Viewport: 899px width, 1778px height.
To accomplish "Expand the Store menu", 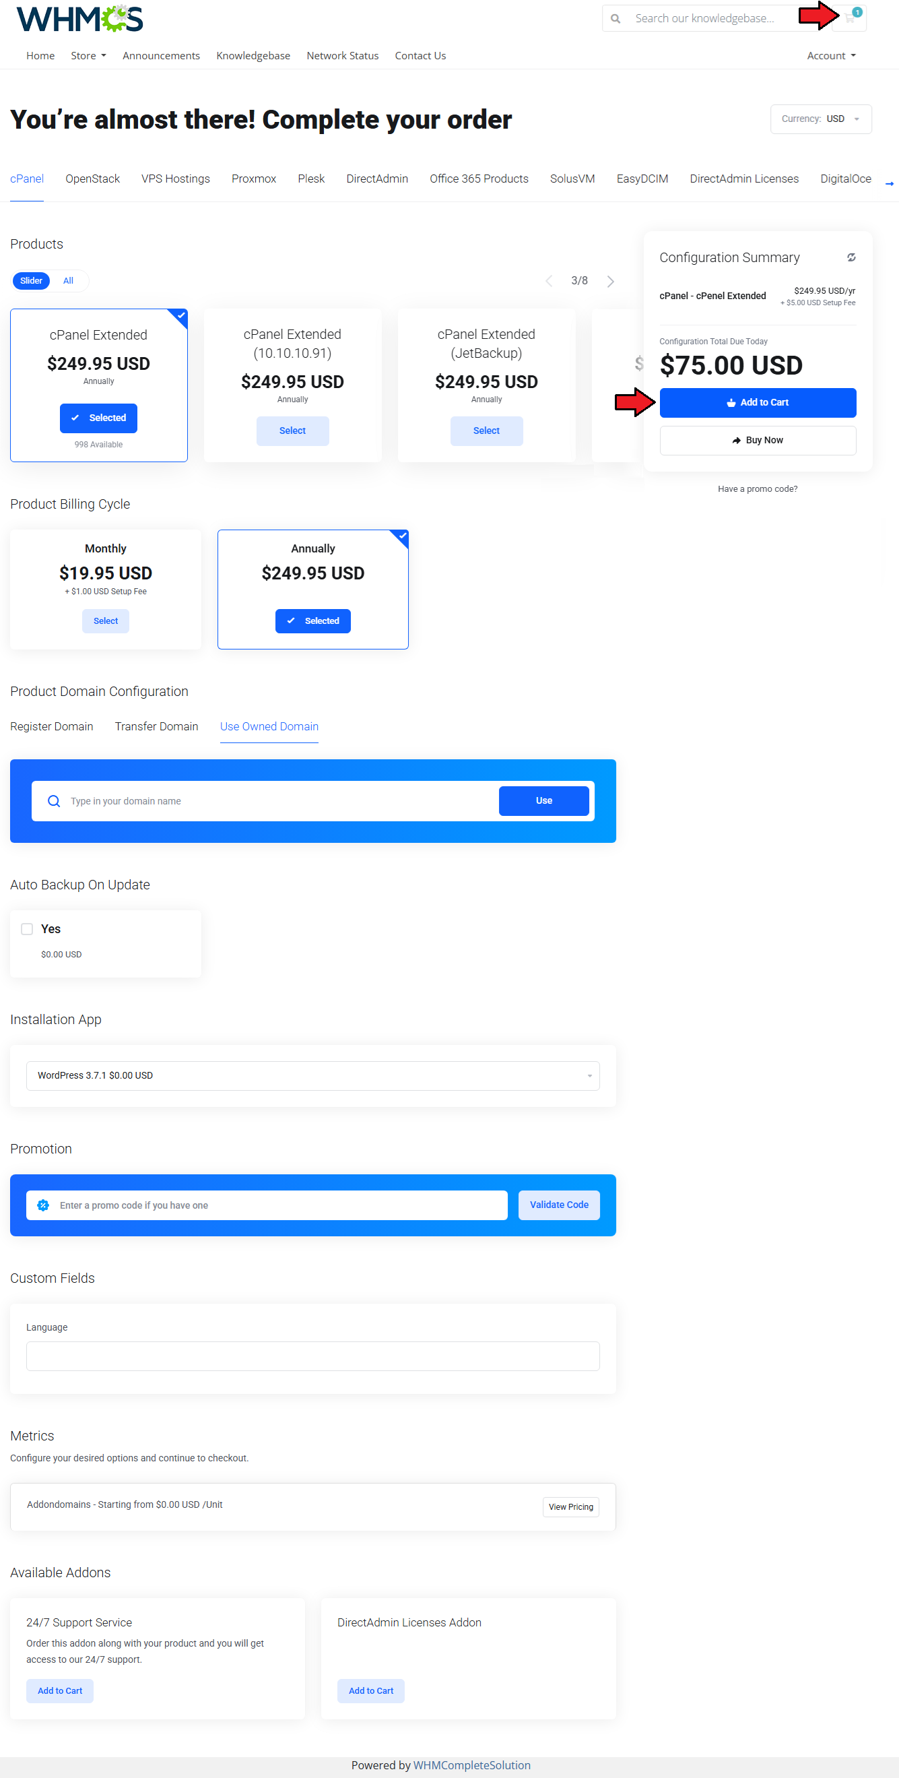I will pos(88,56).
